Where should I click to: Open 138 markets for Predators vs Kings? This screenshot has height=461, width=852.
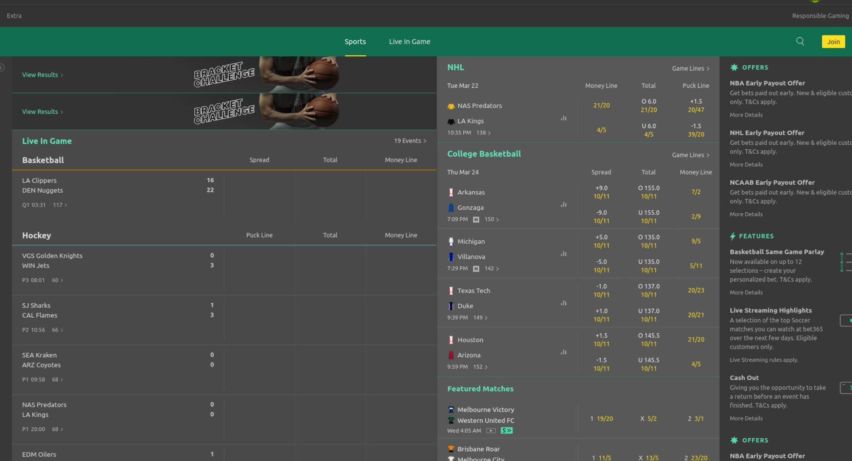(483, 133)
